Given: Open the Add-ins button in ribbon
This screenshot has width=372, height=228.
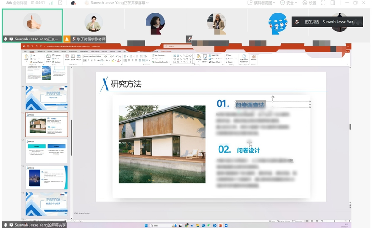Looking at the screenshot, I should 253,58.
